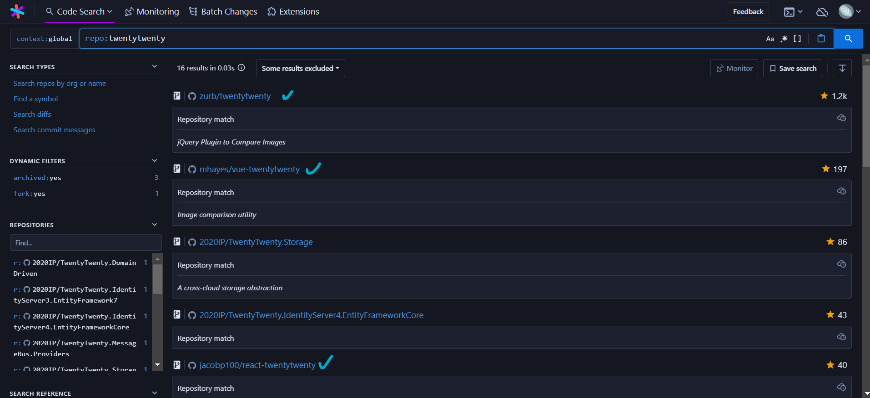Click the Search diffs link
870x398 pixels.
coord(32,114)
